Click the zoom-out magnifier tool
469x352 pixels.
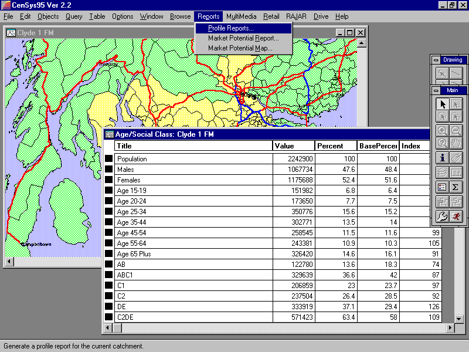[x=456, y=131]
